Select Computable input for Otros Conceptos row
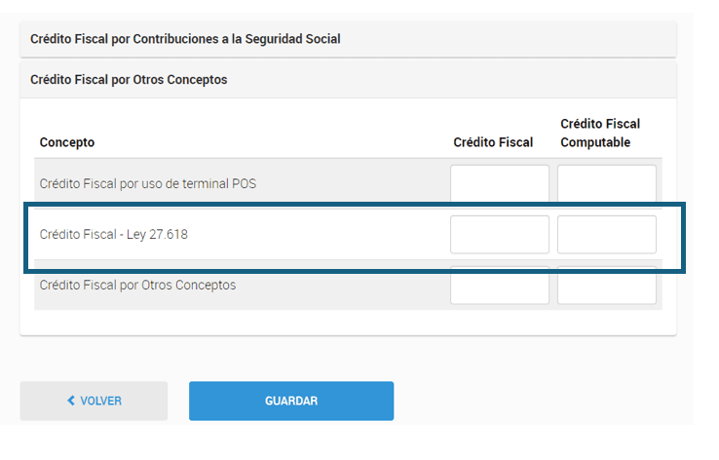719x460 pixels. tap(606, 287)
